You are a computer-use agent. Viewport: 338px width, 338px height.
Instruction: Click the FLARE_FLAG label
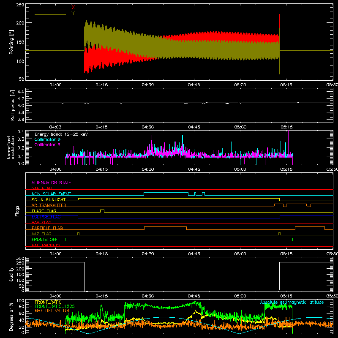(44, 211)
